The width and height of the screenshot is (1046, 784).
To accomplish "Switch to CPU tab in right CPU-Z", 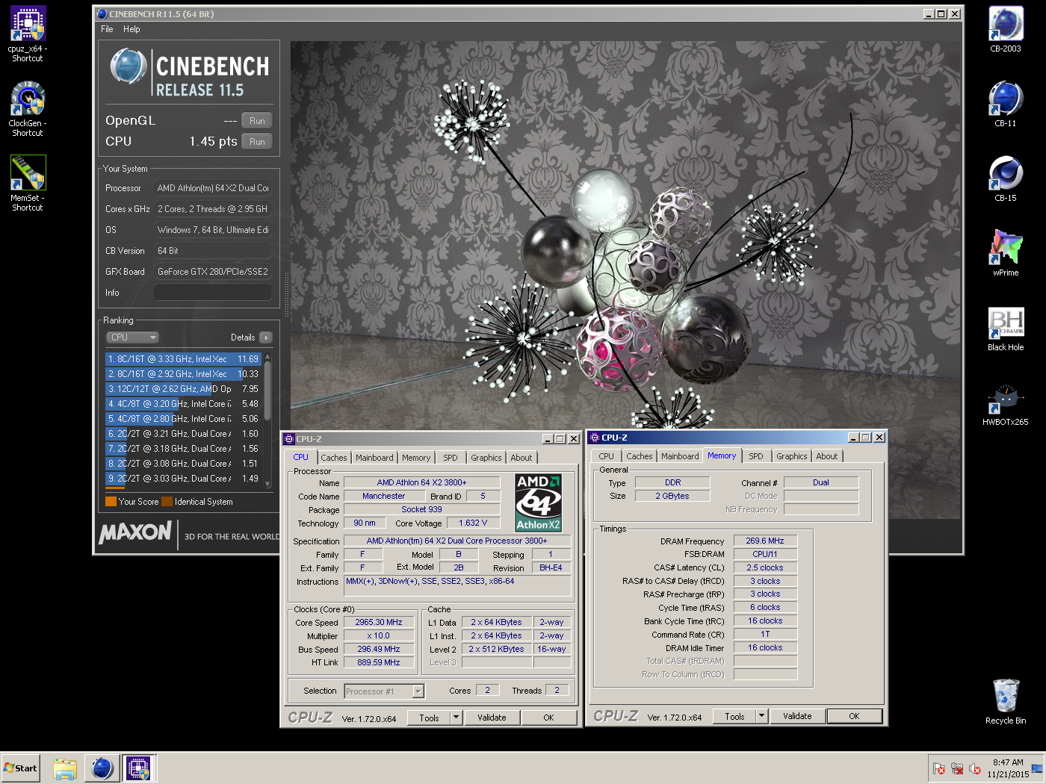I will click(x=606, y=456).
